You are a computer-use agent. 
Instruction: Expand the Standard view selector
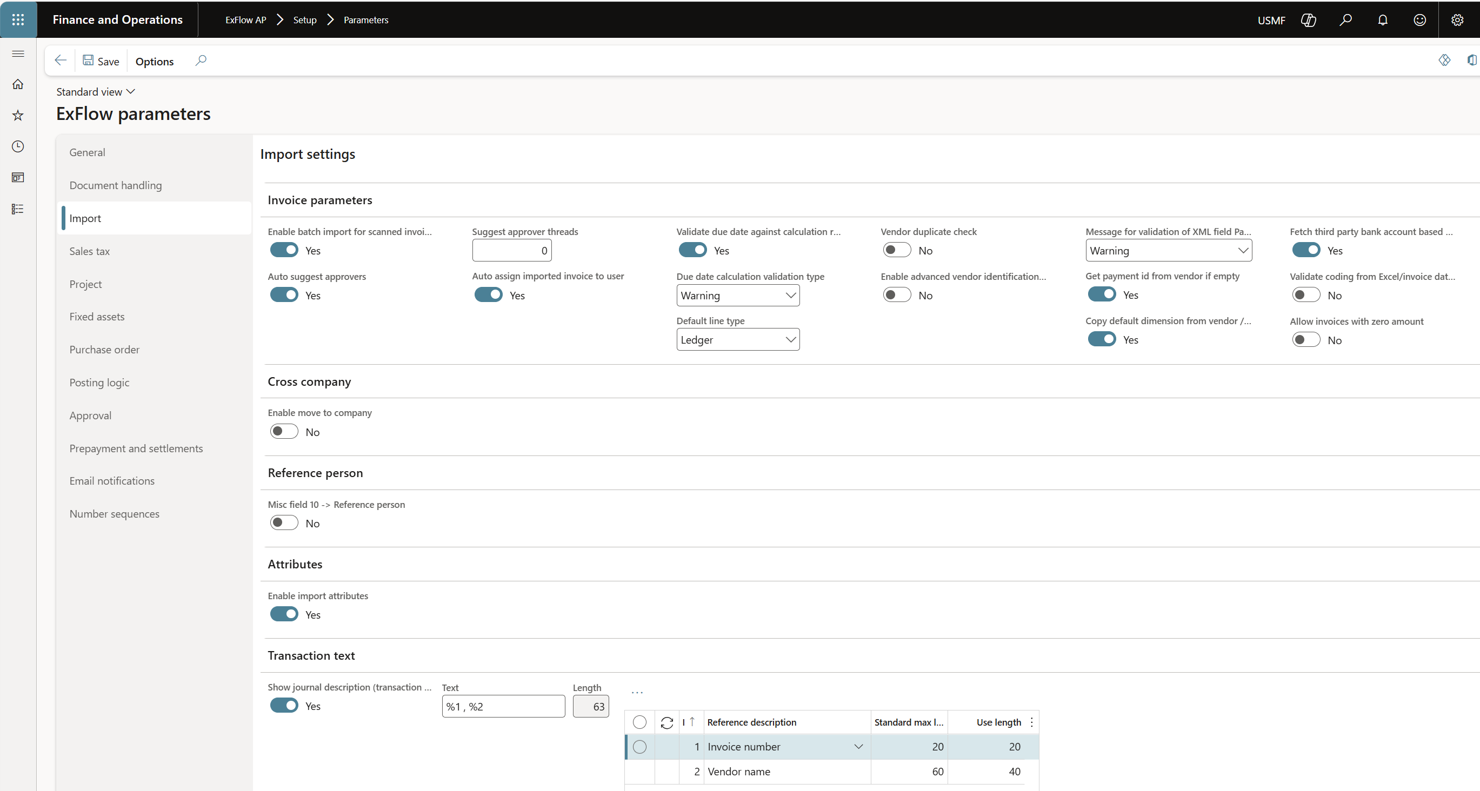(95, 92)
